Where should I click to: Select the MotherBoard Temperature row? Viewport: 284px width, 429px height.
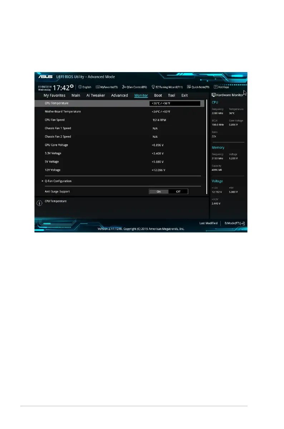pos(119,112)
